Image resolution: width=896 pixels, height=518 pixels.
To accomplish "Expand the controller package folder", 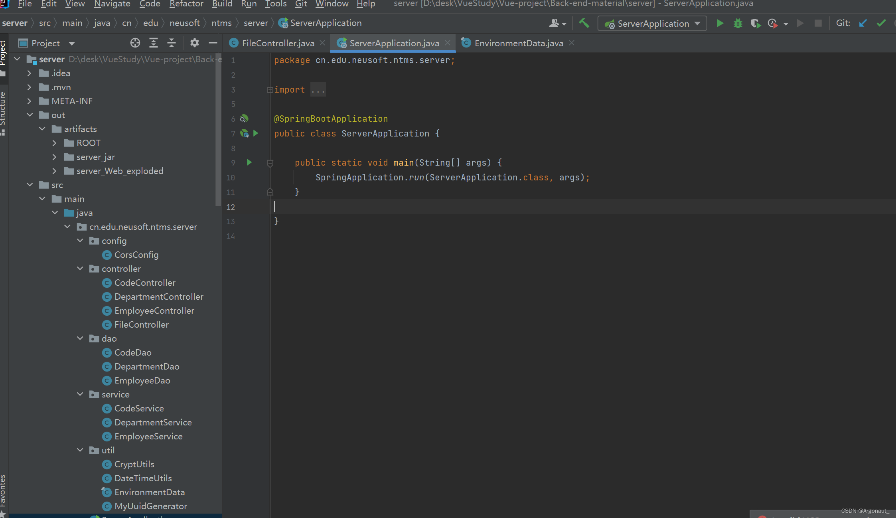I will tap(81, 268).
